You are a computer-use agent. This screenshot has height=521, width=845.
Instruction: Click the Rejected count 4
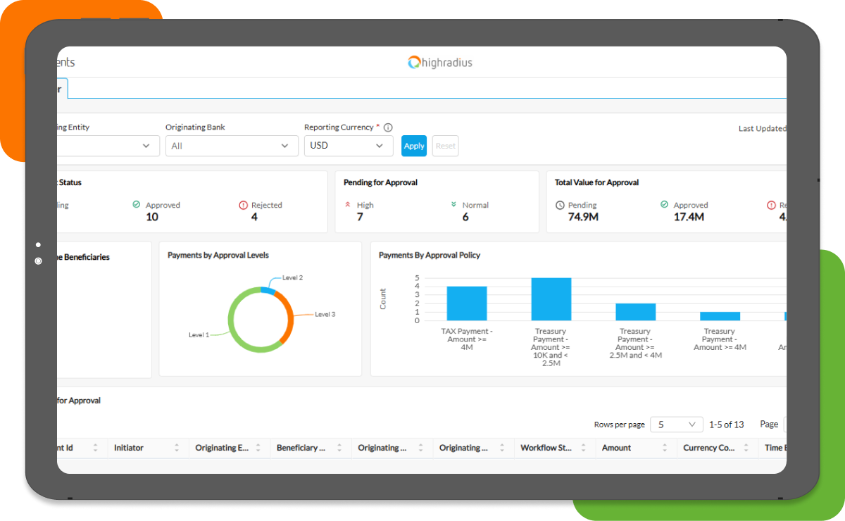coord(254,217)
